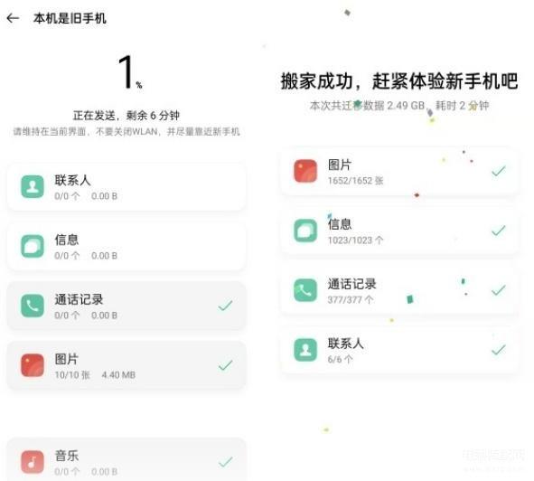Screen dimensions: 534x481
Task: Tap the red 图片 icon in the success list
Action: pos(305,171)
